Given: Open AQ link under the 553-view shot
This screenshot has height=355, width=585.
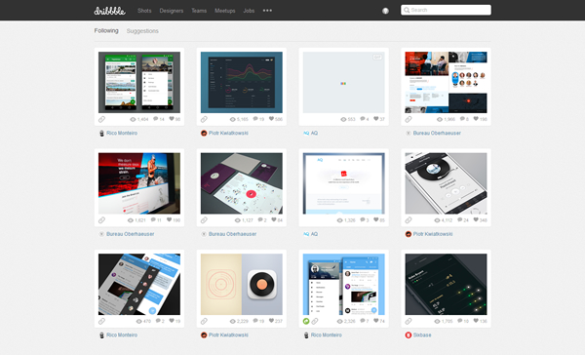Looking at the screenshot, I should pos(314,133).
